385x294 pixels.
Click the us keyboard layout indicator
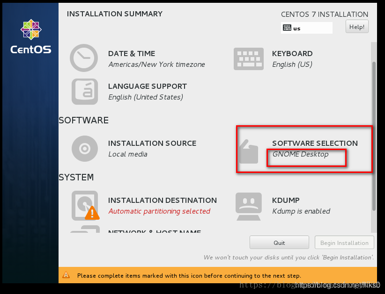tap(307, 28)
